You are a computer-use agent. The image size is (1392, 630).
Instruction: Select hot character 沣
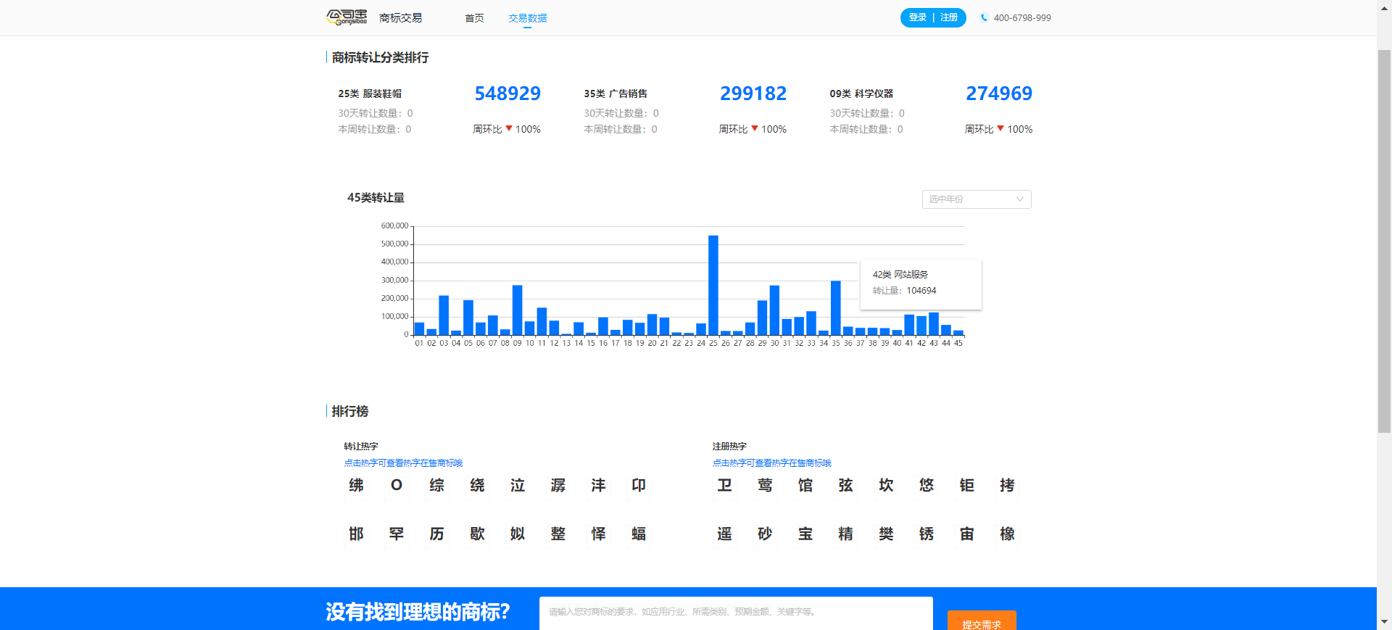tap(598, 485)
